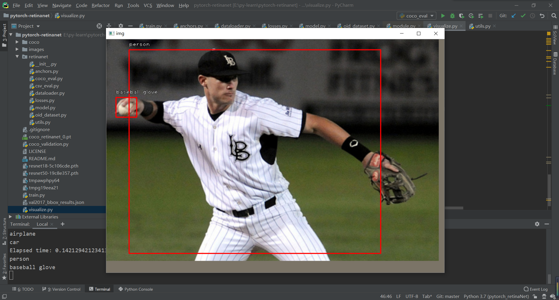Screen dimensions: 559x300
Task: Open IDE notifications settings icon in status bar
Action: point(553,297)
